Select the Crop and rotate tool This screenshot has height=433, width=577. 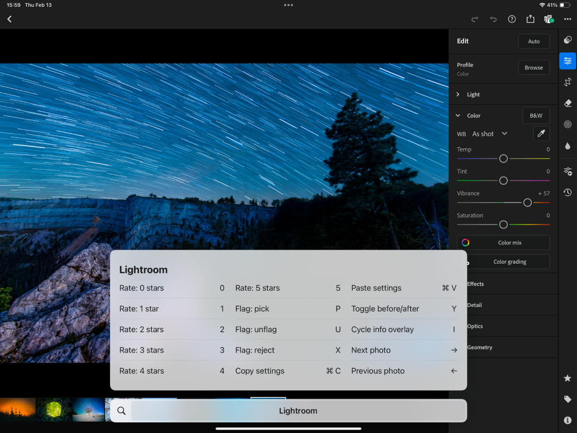point(568,82)
